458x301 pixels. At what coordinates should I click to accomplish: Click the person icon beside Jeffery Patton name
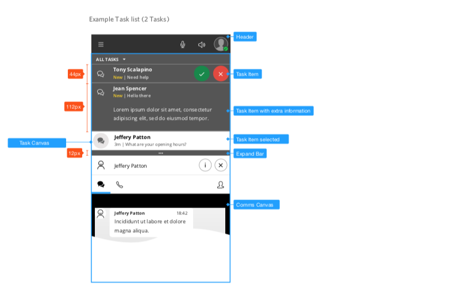(x=101, y=165)
